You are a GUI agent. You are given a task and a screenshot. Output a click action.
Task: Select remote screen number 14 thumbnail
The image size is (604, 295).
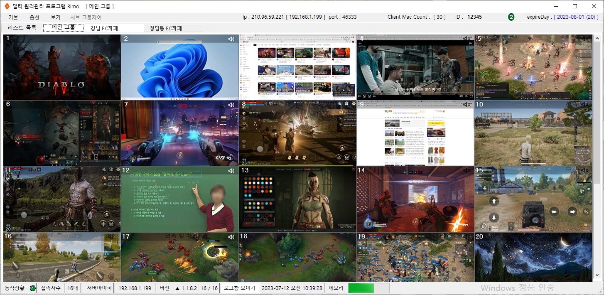click(415, 199)
